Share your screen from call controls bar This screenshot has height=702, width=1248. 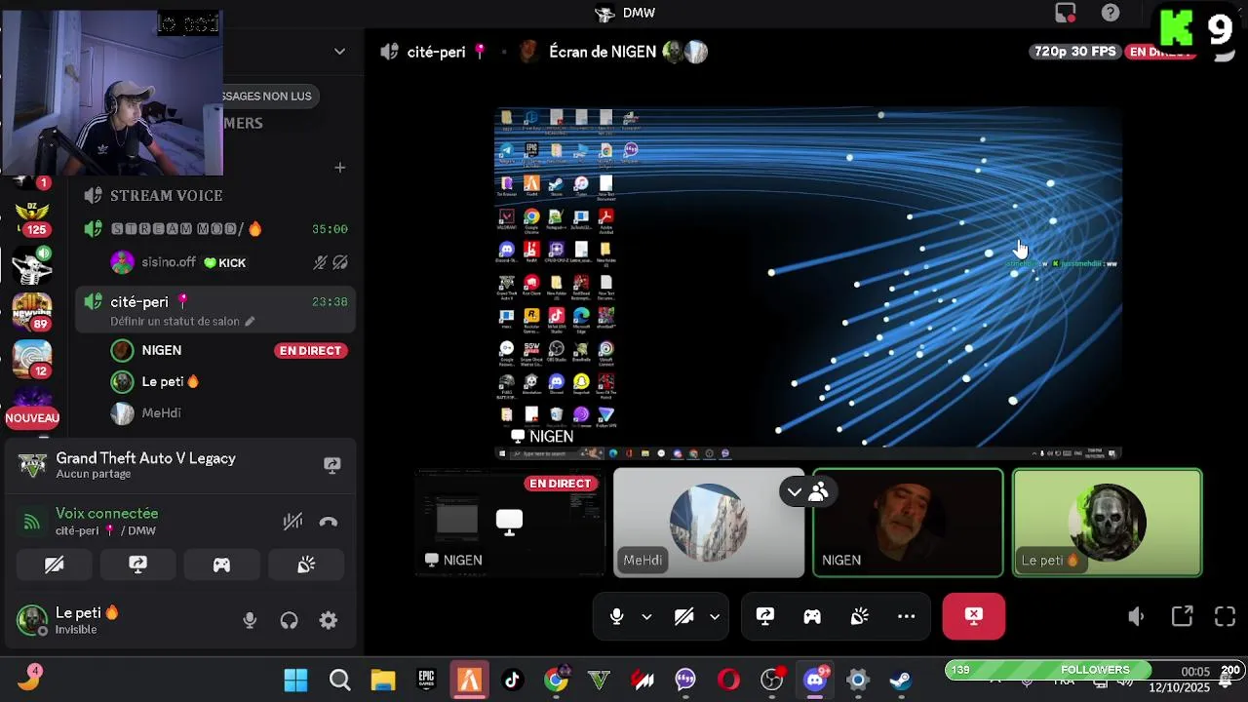click(x=765, y=616)
